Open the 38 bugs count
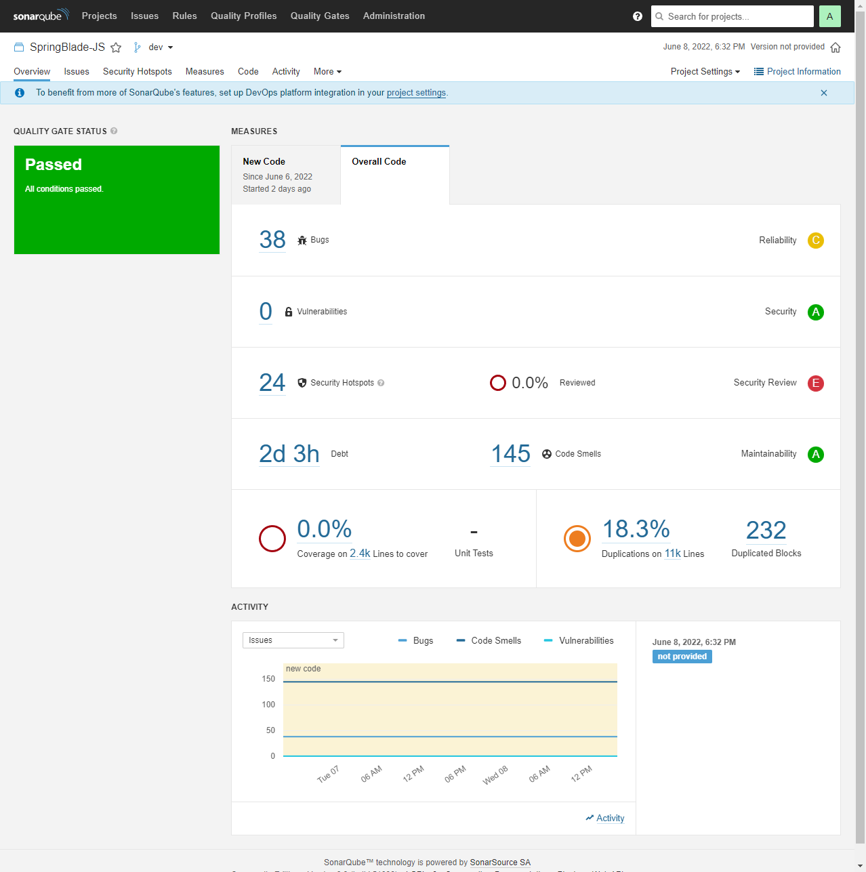Image resolution: width=866 pixels, height=872 pixels. tap(272, 240)
